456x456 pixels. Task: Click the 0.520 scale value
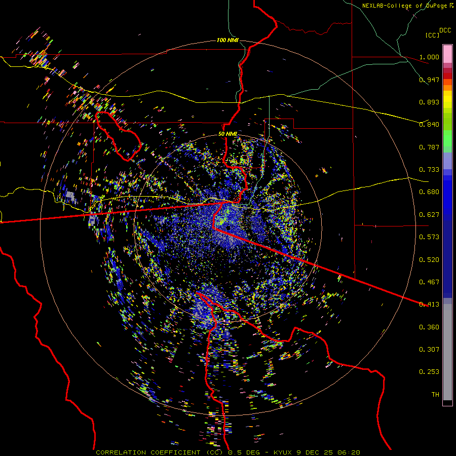click(x=429, y=260)
